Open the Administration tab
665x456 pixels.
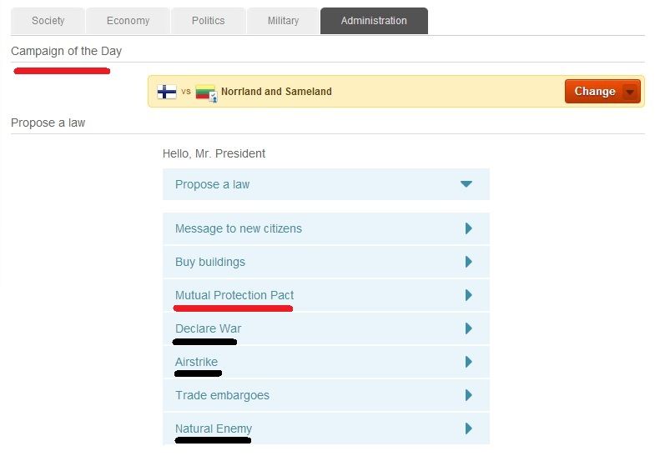tap(374, 21)
